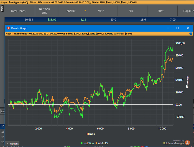Click the bb/100 sort arrow indicator
This screenshot has width=194, height=147.
tap(85, 11)
